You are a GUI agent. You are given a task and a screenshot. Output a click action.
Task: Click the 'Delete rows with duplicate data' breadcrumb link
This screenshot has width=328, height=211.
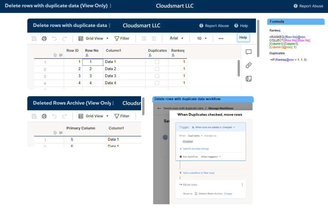coord(183,108)
